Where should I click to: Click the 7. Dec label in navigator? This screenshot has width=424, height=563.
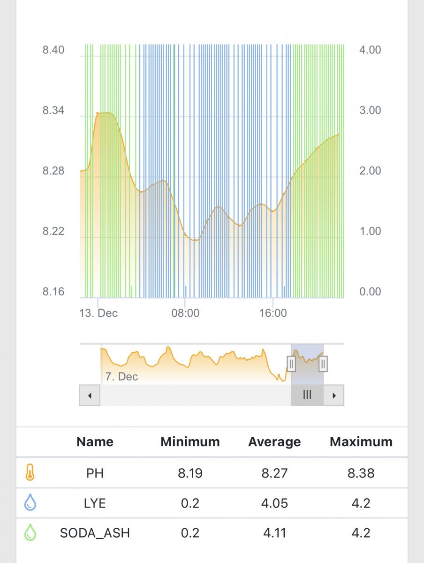coord(121,376)
